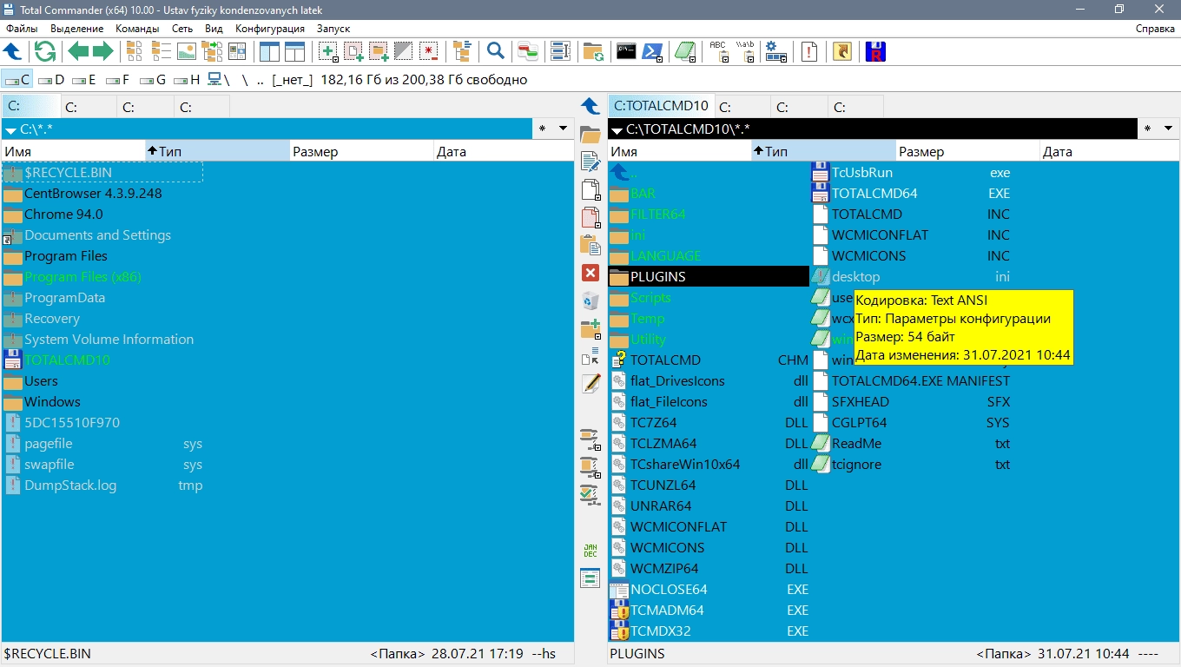Open the Команды menu
1181x667 pixels.
tap(137, 29)
